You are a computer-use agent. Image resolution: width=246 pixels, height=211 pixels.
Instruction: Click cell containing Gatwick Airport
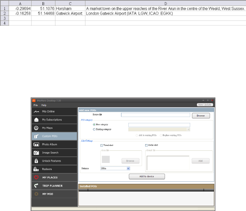pyautogui.click(x=70, y=14)
